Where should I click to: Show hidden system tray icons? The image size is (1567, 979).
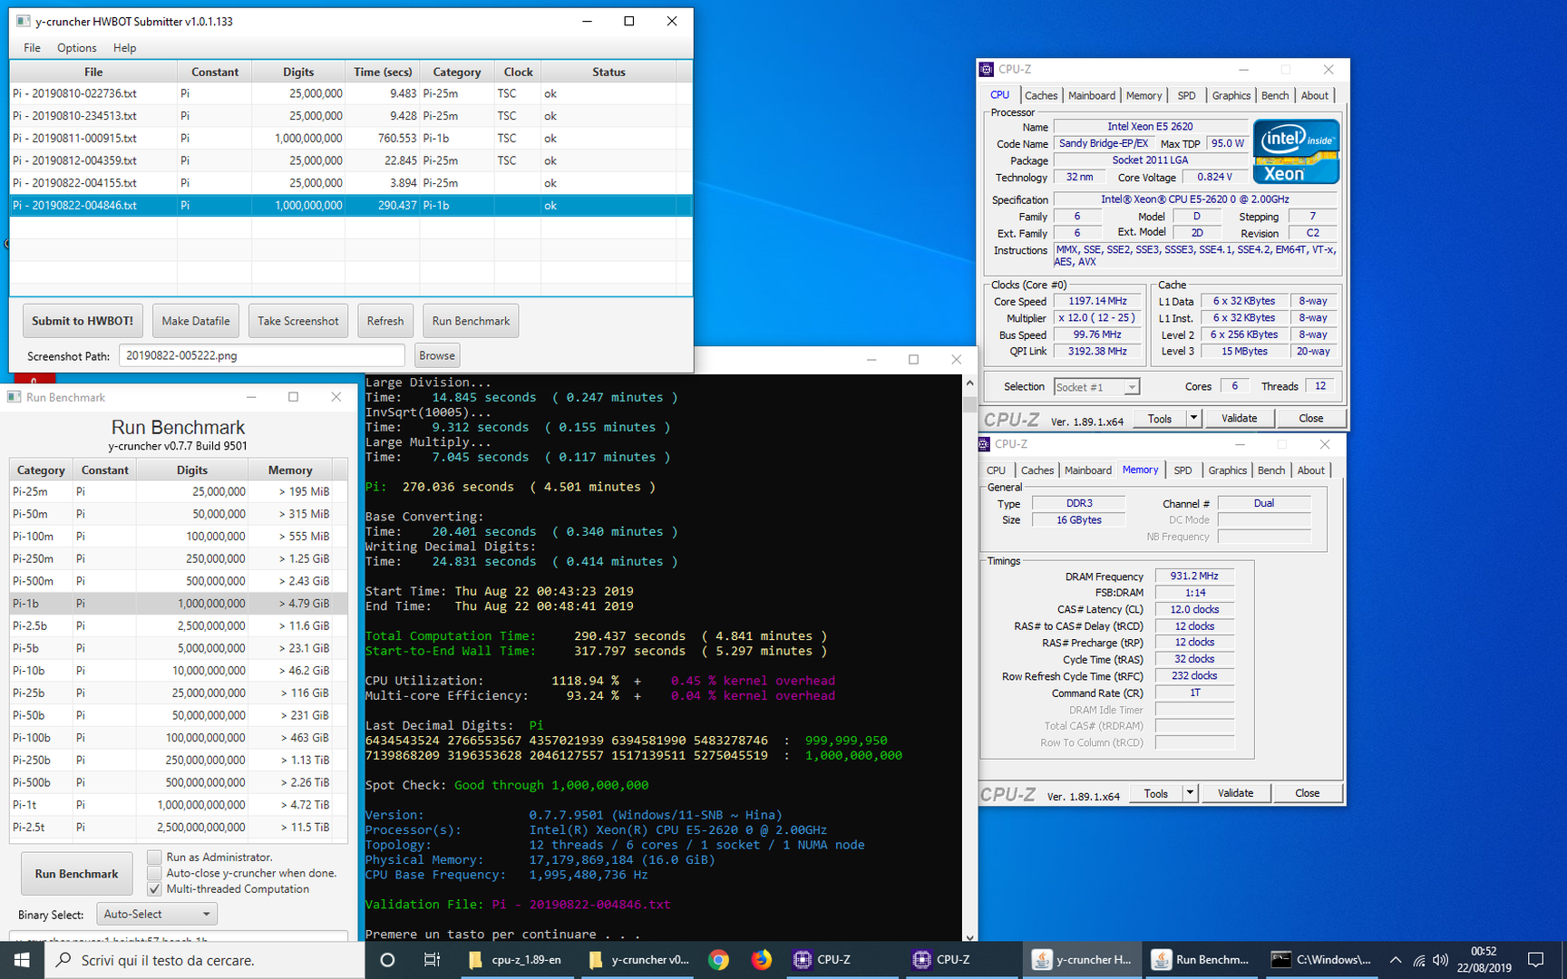click(x=1396, y=959)
